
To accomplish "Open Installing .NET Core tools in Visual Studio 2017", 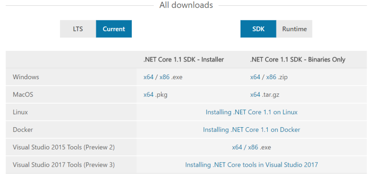I will 252,165.
